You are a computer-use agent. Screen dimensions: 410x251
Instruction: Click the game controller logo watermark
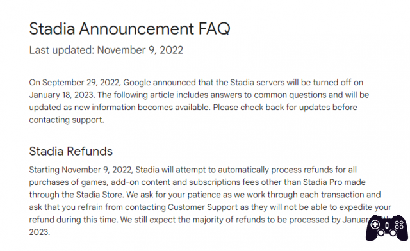pyautogui.click(x=387, y=228)
